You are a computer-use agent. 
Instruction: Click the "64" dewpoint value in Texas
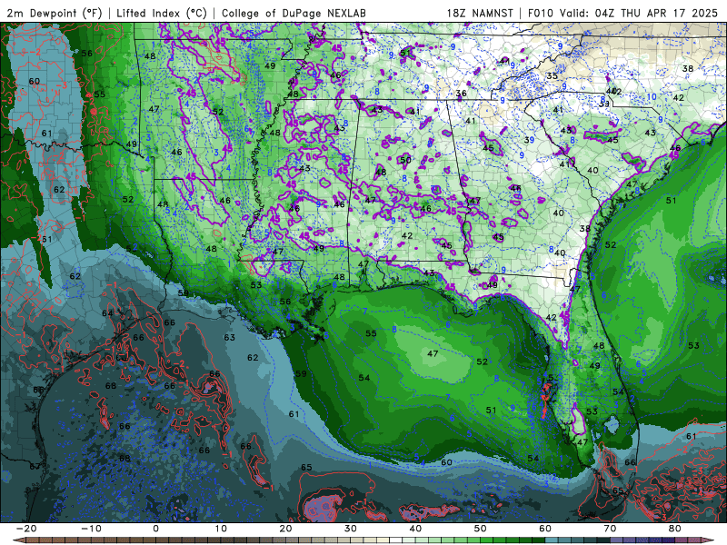107,313
